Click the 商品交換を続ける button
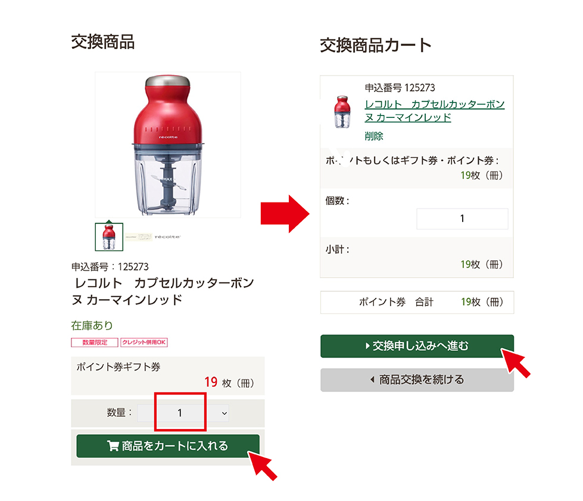 417,379
